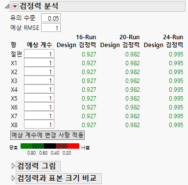Click 0.982 power value in X1 row
The height and width of the screenshot is (185, 188).
(x=133, y=63)
